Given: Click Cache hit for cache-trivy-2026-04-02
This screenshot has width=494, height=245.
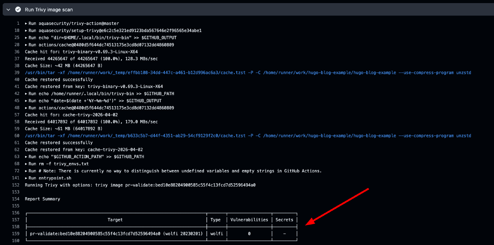Looking at the screenshot, I should pos(71,115).
